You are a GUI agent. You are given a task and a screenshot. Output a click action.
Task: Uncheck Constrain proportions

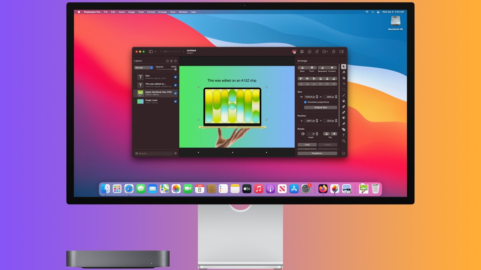coord(305,102)
